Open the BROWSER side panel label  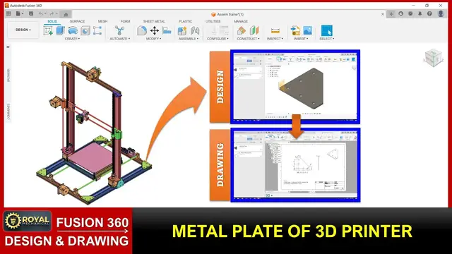pyautogui.click(x=8, y=75)
